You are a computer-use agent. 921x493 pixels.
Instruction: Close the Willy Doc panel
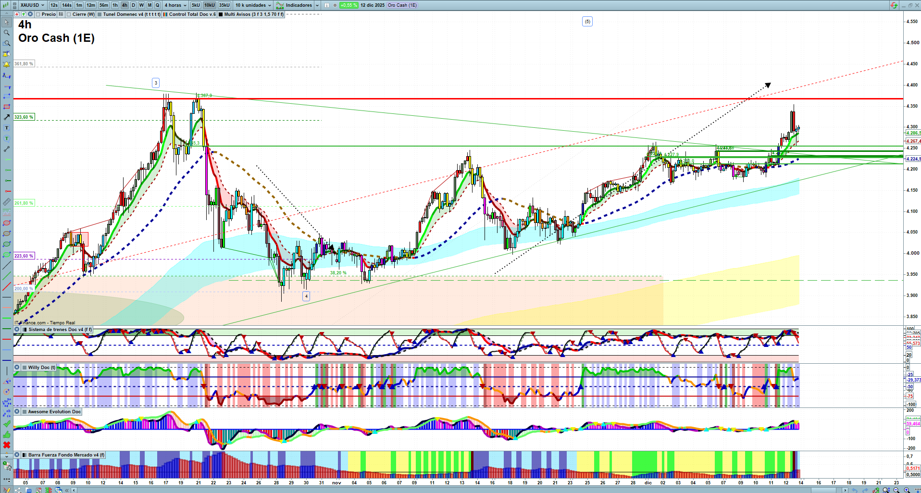(17, 368)
